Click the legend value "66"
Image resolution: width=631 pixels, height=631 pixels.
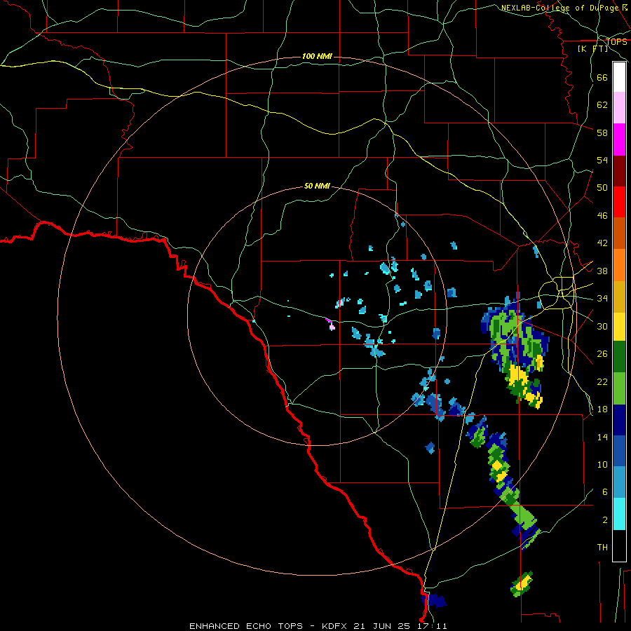point(602,77)
